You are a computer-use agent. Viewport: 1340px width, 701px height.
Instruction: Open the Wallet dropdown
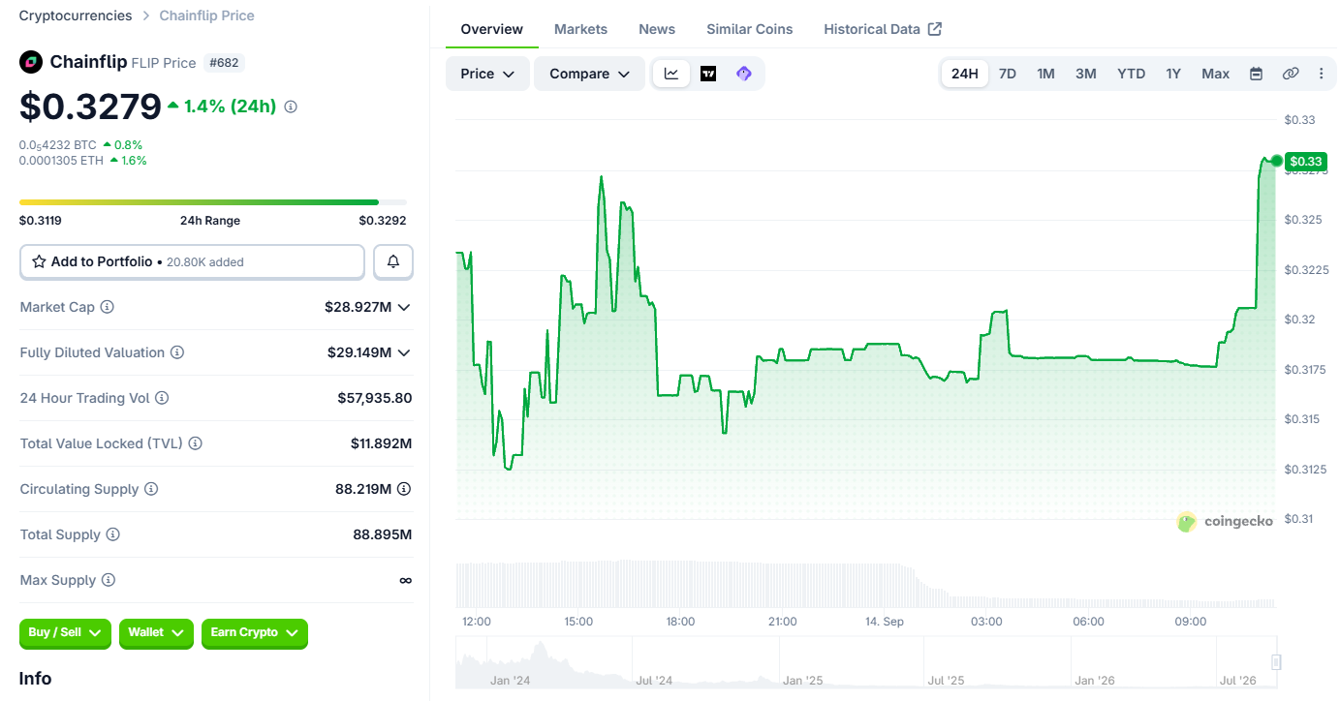pos(156,633)
